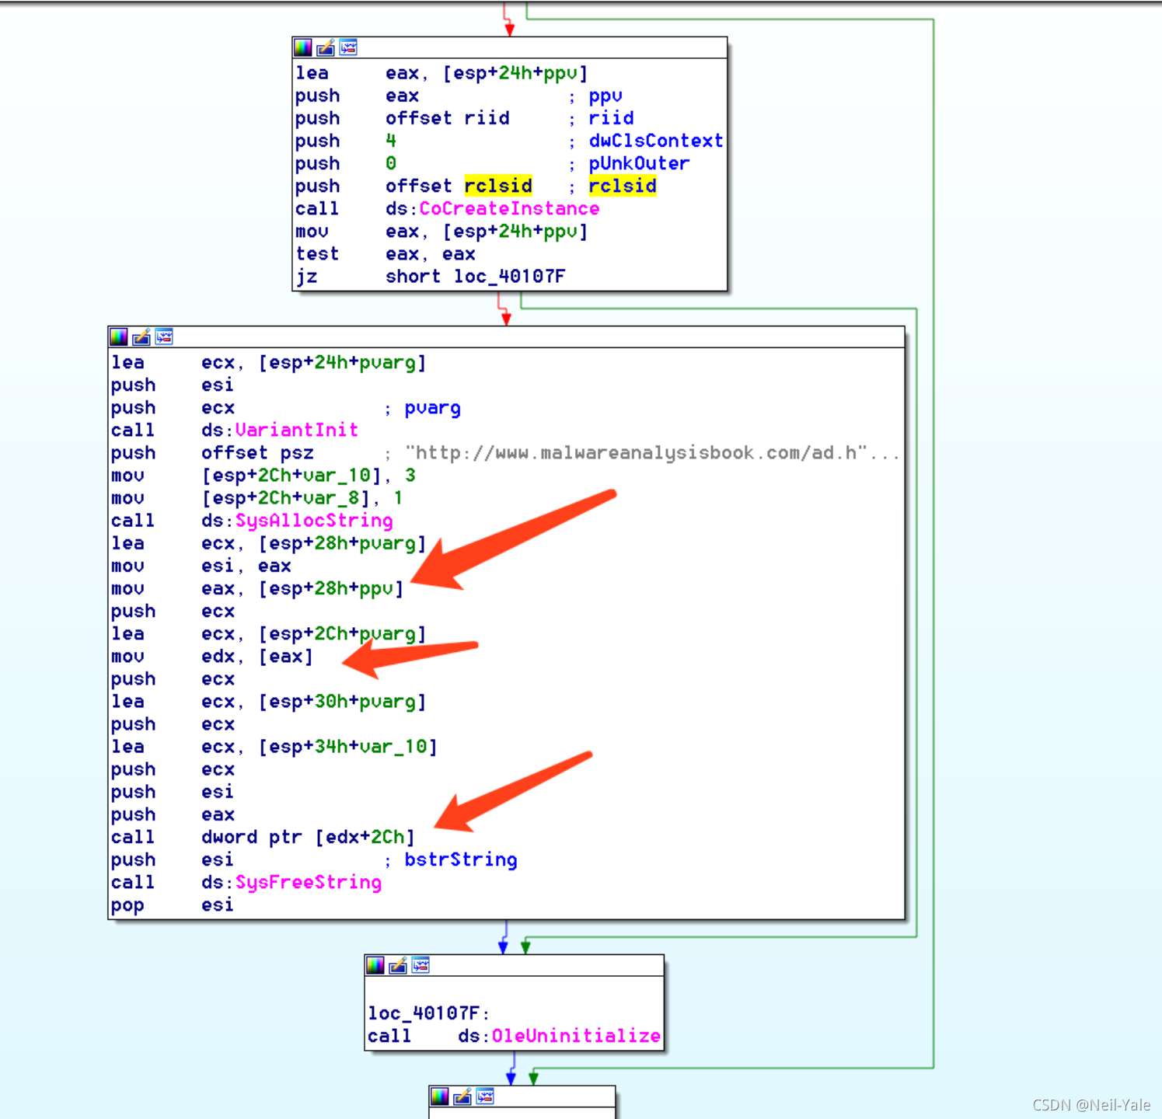
Task: Click pencil icon on bottom partial block
Action: coord(462,1096)
